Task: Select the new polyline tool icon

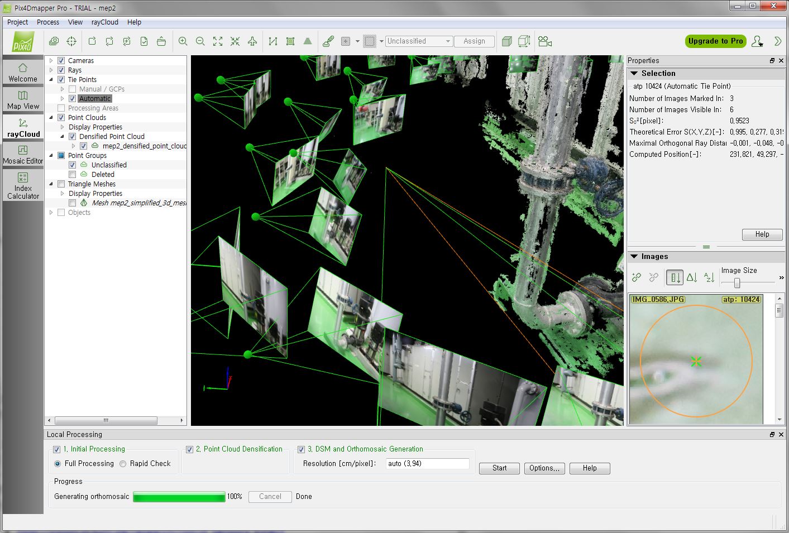Action: [x=273, y=41]
